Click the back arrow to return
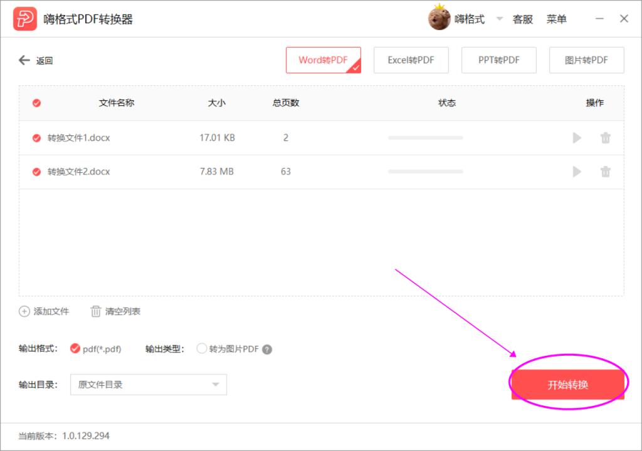The image size is (642, 451). pos(24,60)
